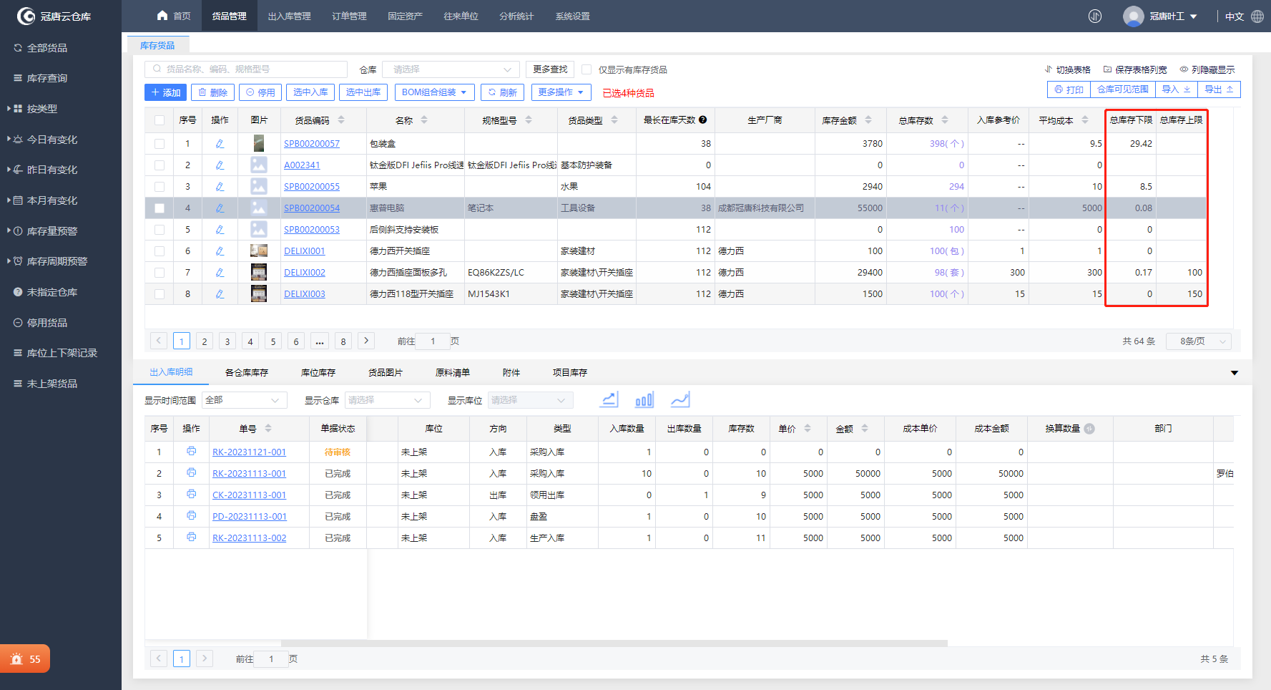Toggle the select-all checkbox in table header

160,120
